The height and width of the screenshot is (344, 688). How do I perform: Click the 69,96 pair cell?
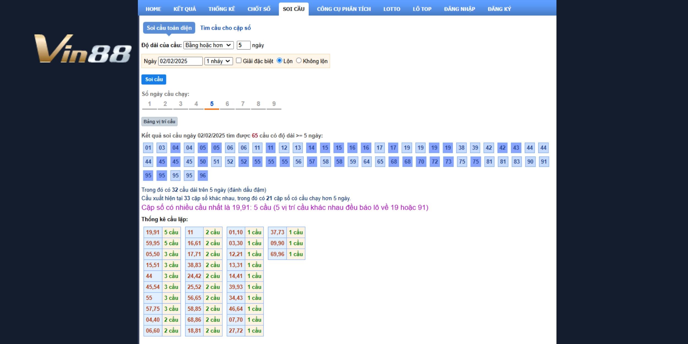pos(277,254)
